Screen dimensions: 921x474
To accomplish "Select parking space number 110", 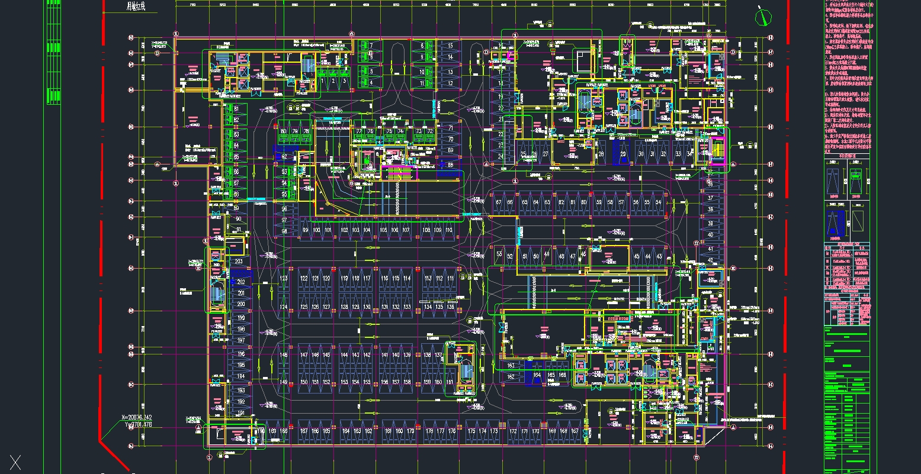I will click(449, 230).
